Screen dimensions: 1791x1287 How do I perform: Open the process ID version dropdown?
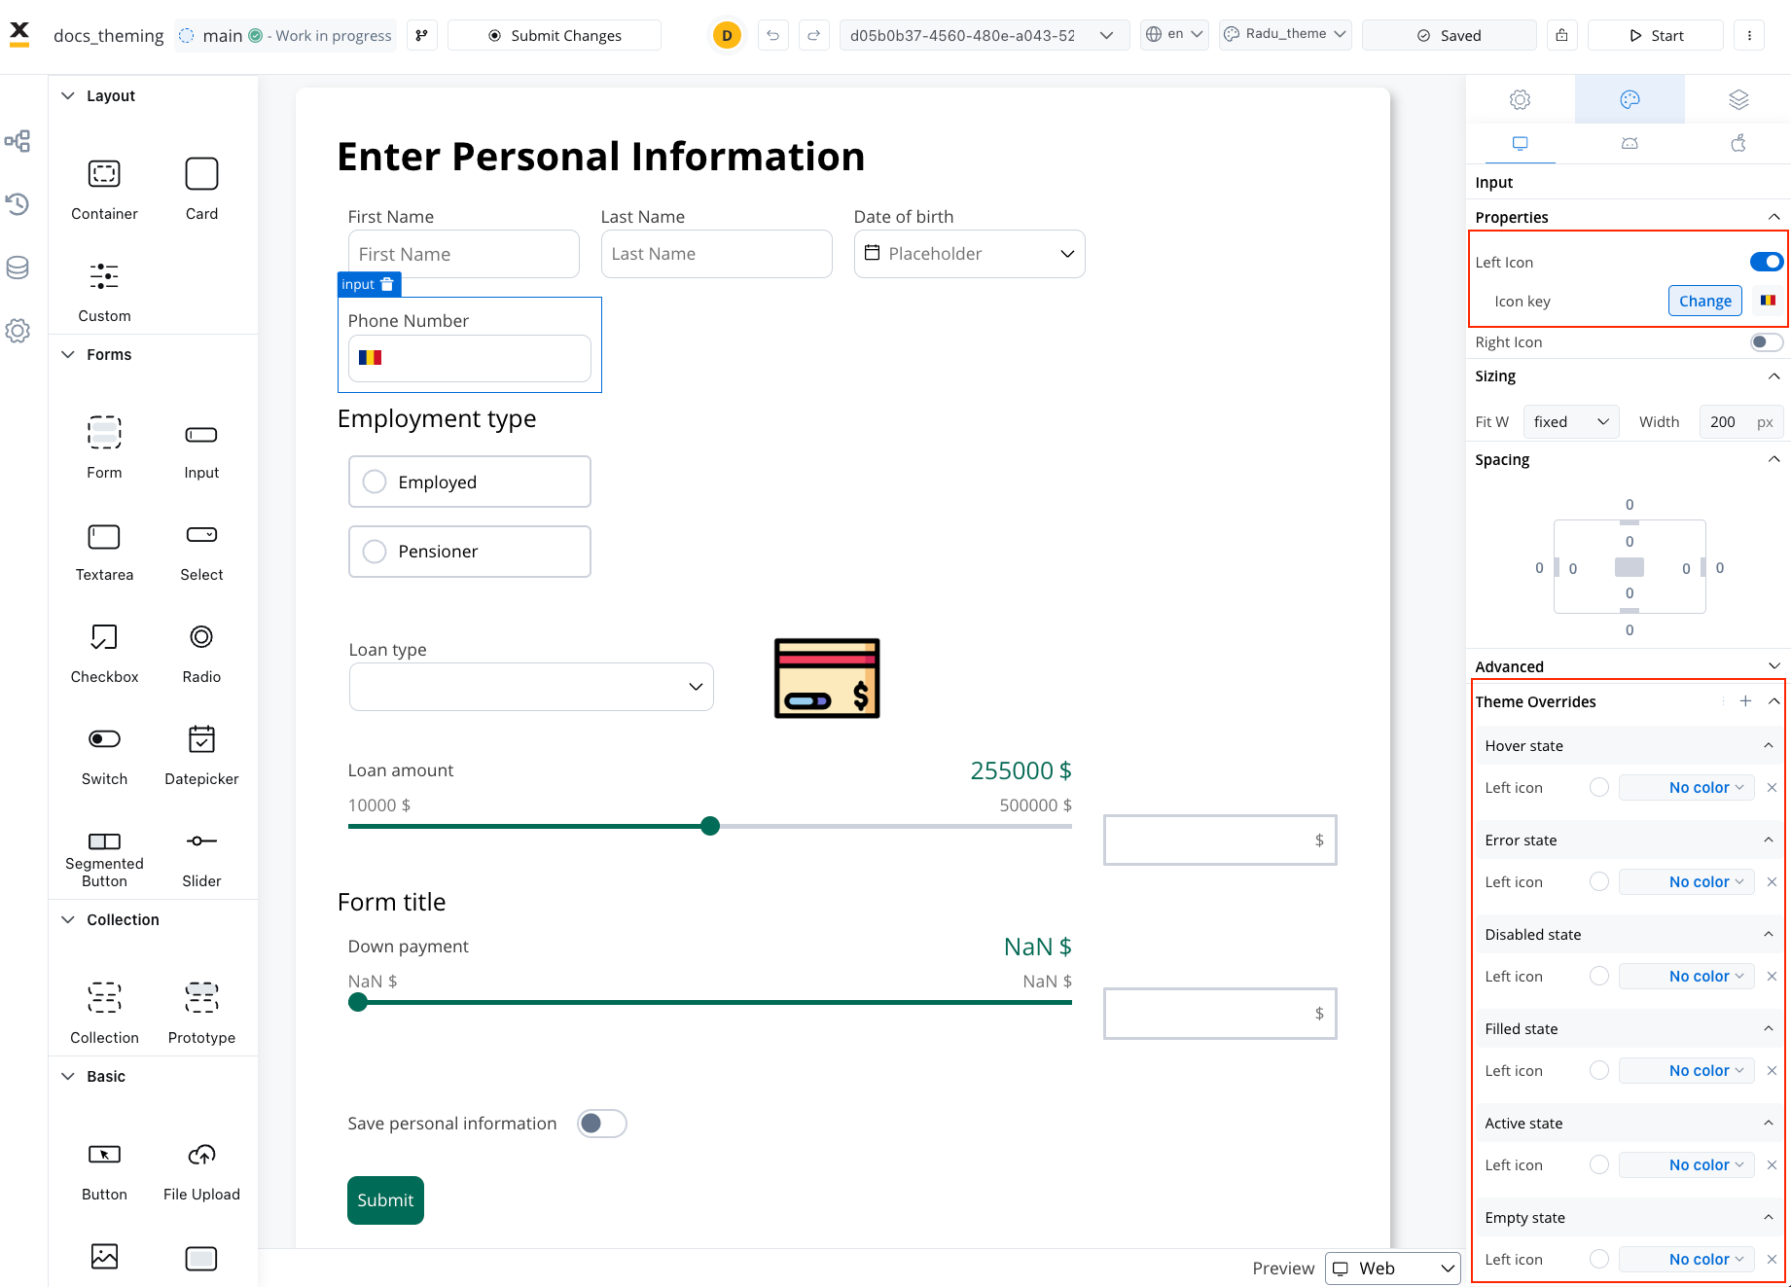click(x=984, y=35)
